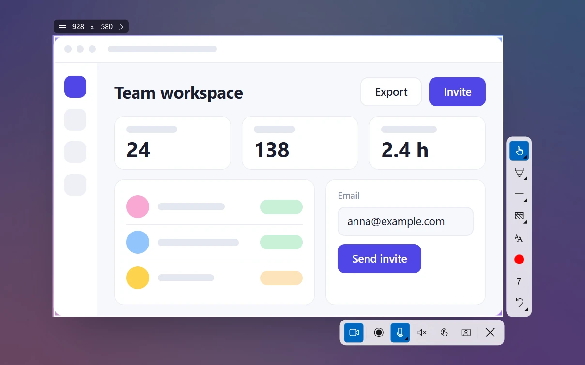Undo the last annotation
This screenshot has width=585, height=365.
coord(519,303)
